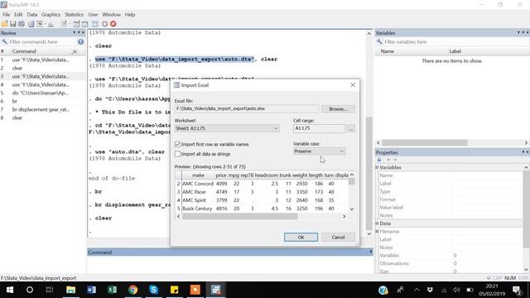The width and height of the screenshot is (530, 298).
Task: Click the preview horizontal scrollbar
Action: (x=239, y=217)
